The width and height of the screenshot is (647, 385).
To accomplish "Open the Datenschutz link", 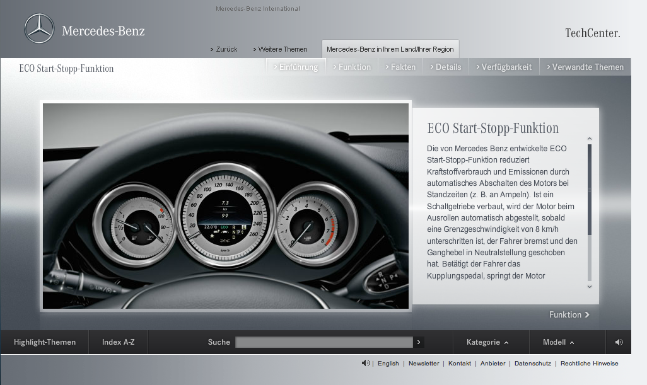I will pyautogui.click(x=533, y=363).
